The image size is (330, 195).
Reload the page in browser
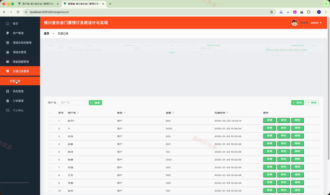(18, 12)
